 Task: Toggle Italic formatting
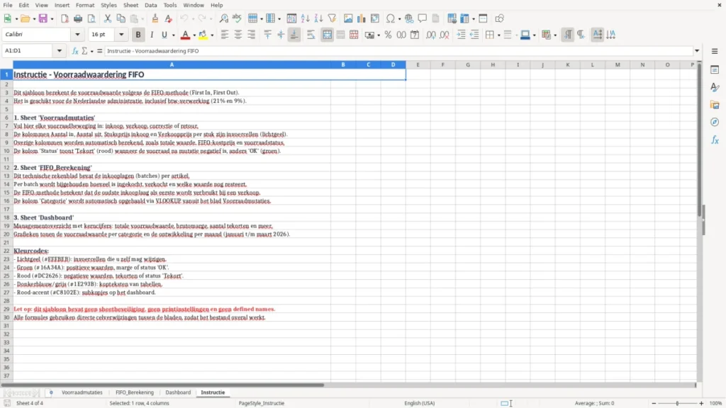[x=152, y=35]
